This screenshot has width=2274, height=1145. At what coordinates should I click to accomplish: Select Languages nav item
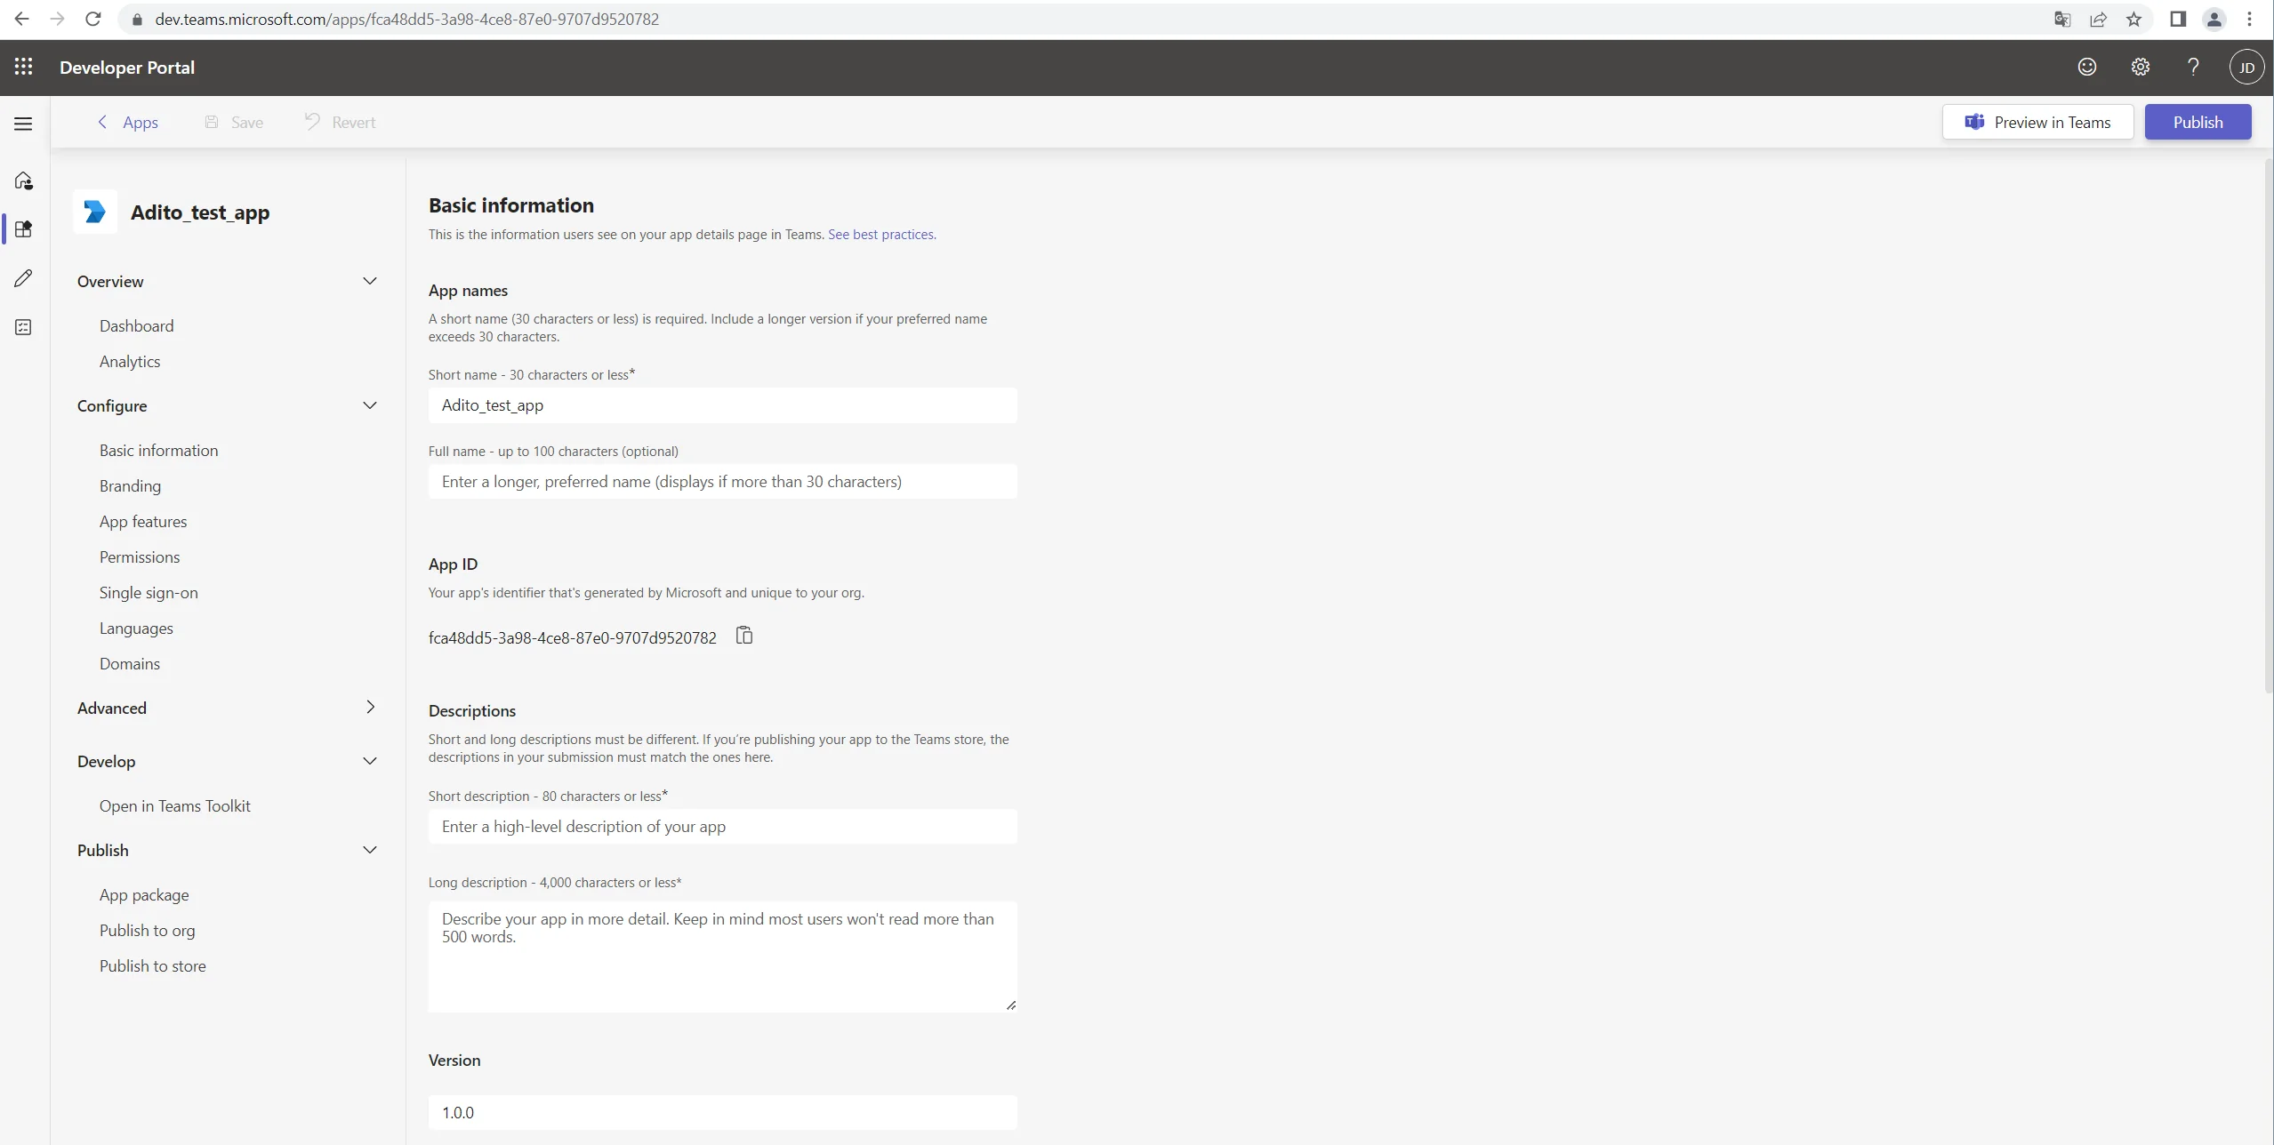(x=136, y=628)
